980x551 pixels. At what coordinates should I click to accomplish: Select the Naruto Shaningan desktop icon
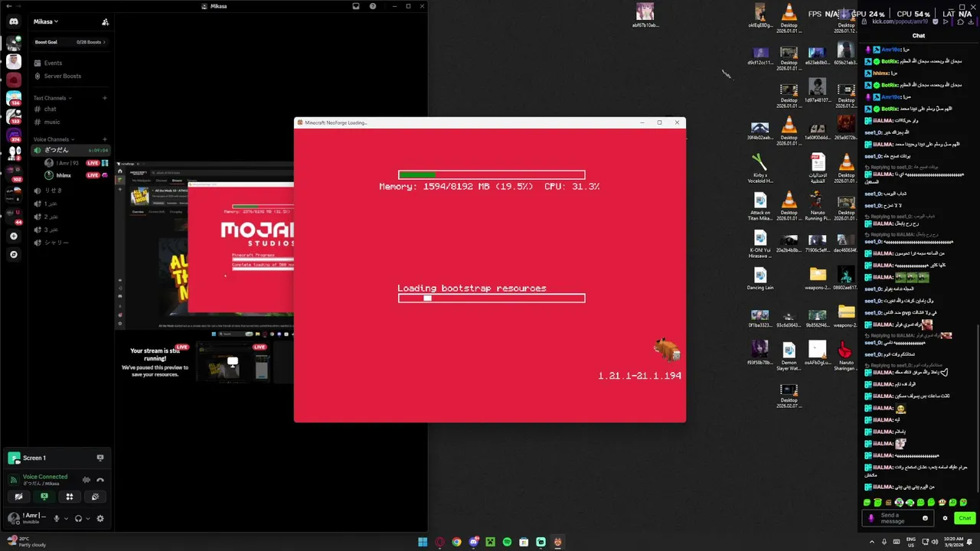(845, 357)
